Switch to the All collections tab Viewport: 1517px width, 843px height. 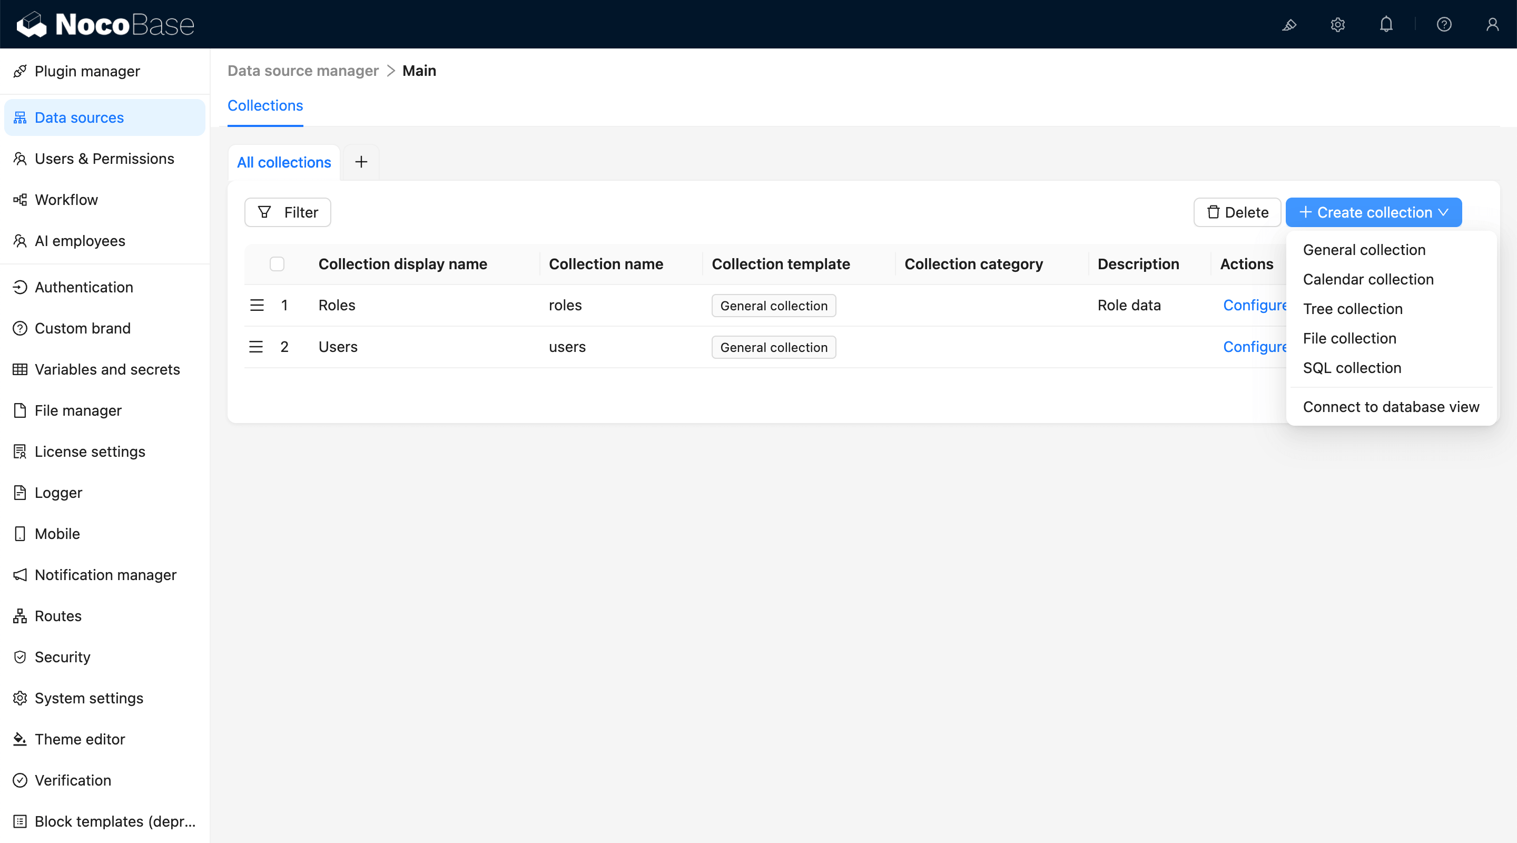point(284,162)
